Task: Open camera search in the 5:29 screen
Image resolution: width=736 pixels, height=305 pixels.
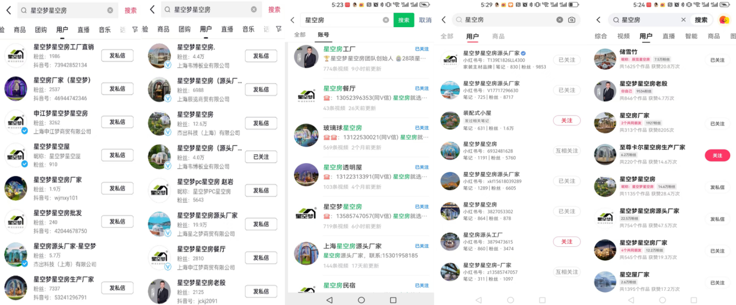Action: pos(572,20)
